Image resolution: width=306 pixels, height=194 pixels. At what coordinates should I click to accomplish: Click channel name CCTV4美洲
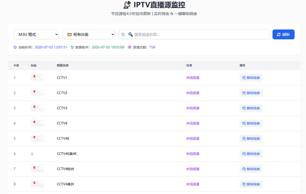[x=65, y=184]
